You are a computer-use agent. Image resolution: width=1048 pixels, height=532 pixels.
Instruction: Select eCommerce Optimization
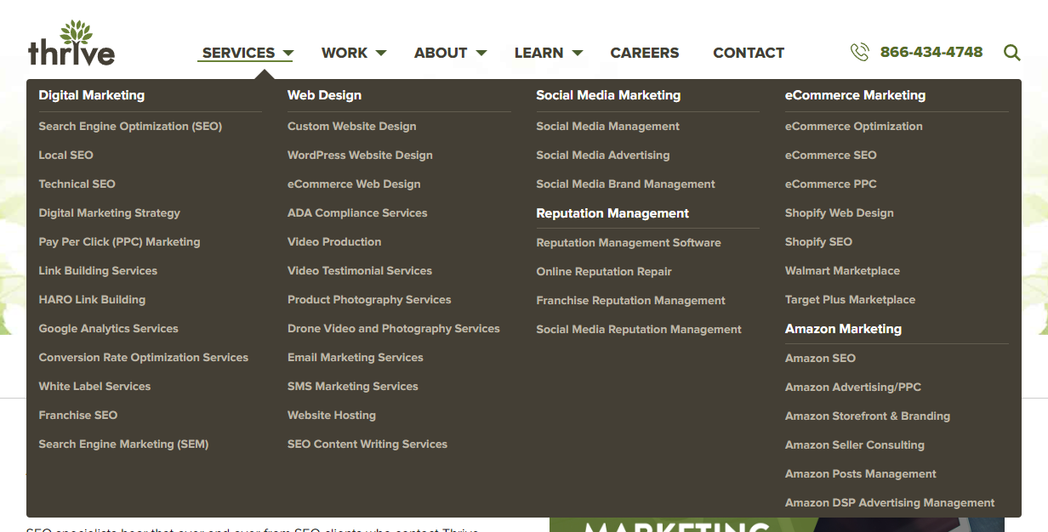853,127
